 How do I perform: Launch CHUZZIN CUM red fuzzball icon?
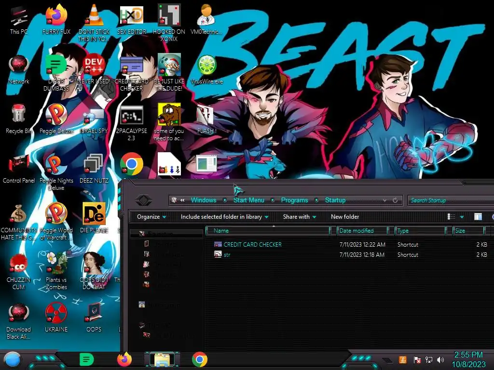(19, 272)
